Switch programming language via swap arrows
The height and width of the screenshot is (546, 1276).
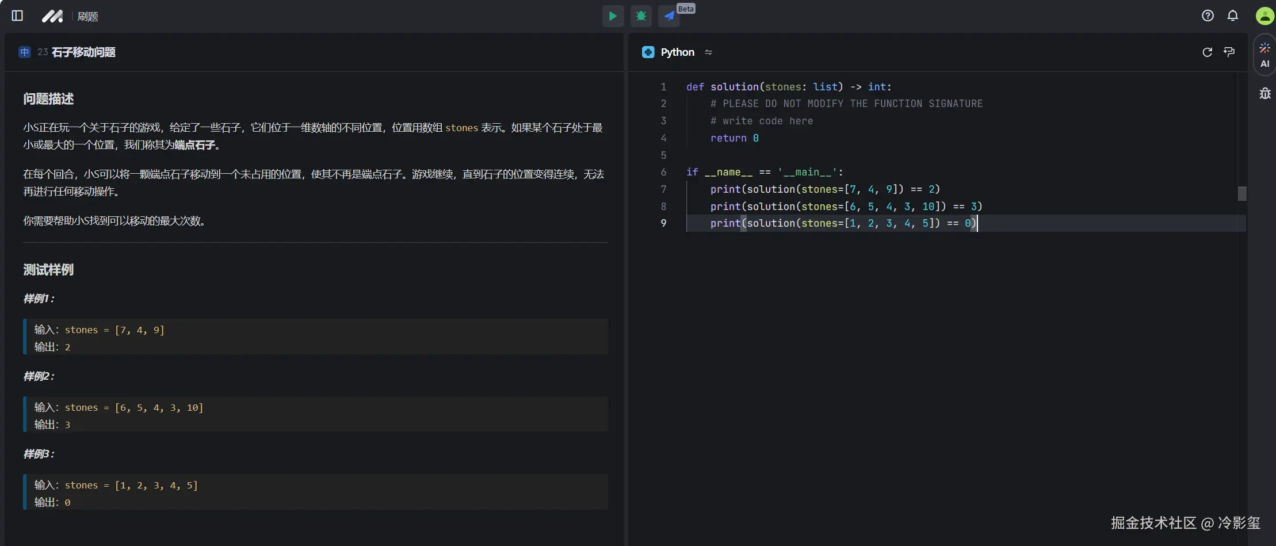pyautogui.click(x=708, y=52)
